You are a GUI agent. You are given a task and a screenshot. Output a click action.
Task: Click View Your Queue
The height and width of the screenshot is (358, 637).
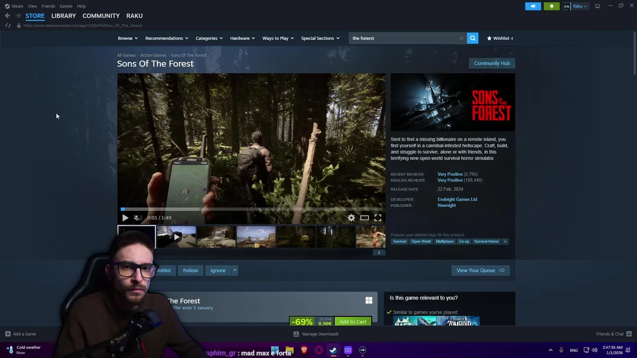(480, 270)
